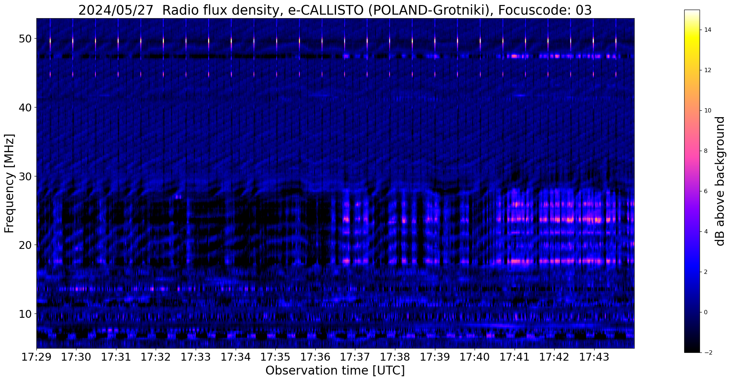Click the 20 MHz frequency tick label
731x381 pixels.
(25, 245)
